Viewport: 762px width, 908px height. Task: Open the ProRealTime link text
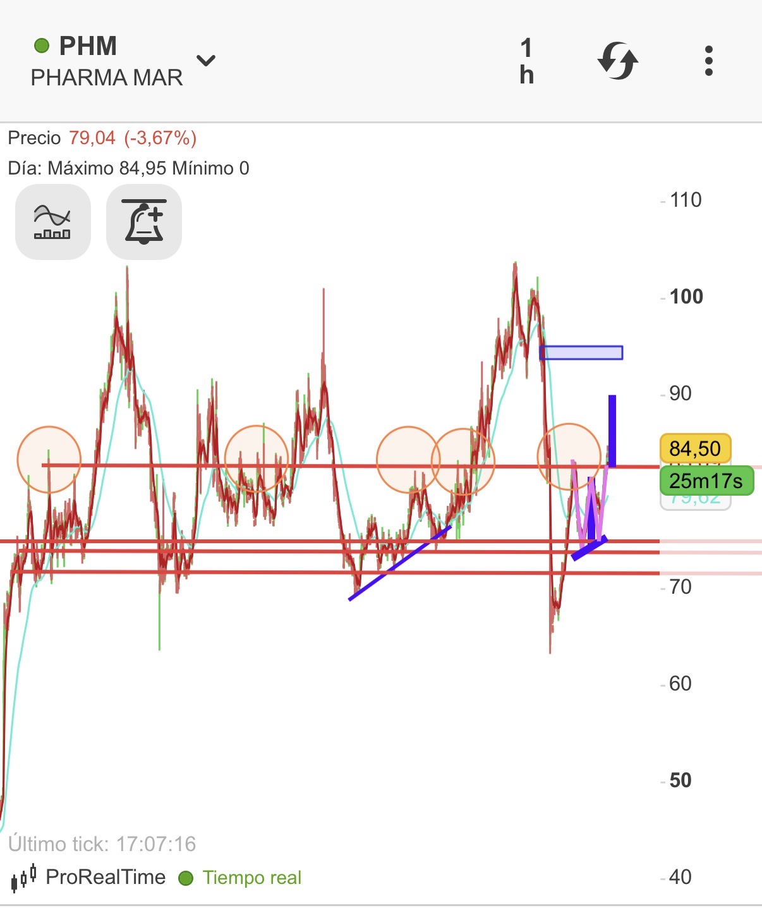click(106, 877)
